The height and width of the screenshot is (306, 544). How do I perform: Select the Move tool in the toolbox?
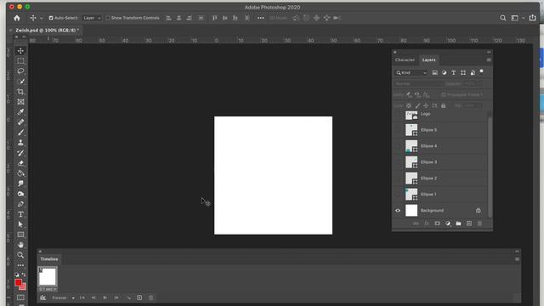(20, 51)
